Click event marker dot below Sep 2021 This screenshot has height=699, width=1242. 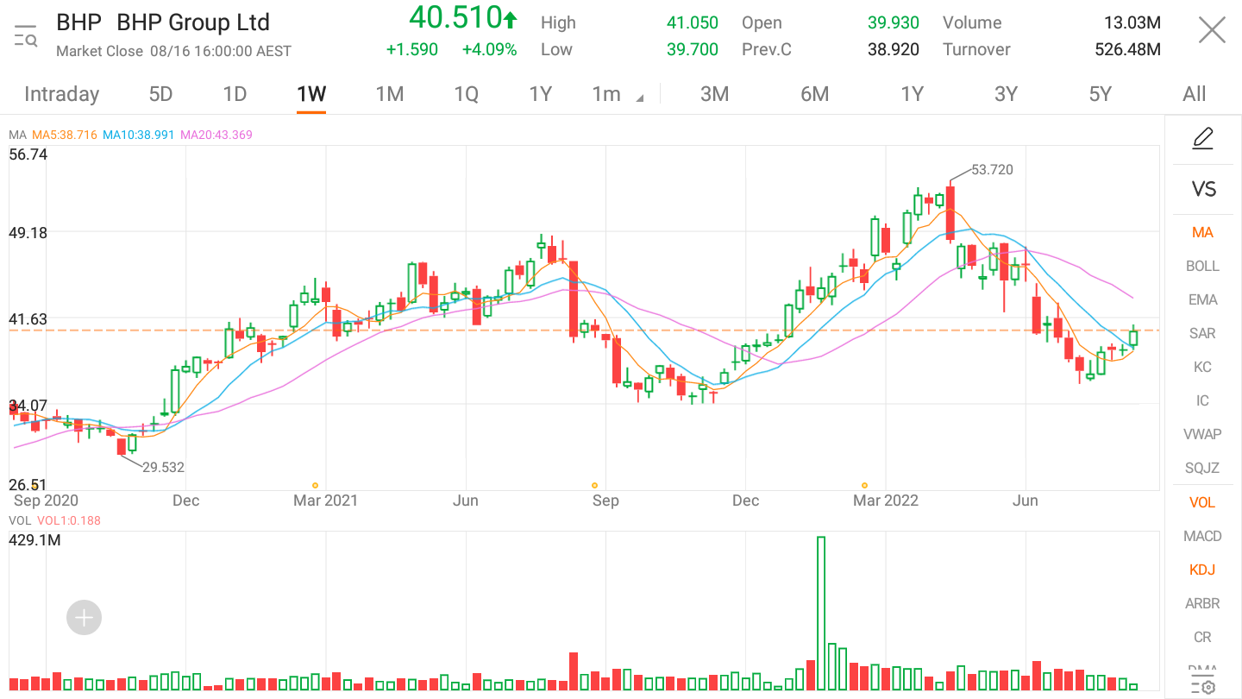[x=594, y=486]
